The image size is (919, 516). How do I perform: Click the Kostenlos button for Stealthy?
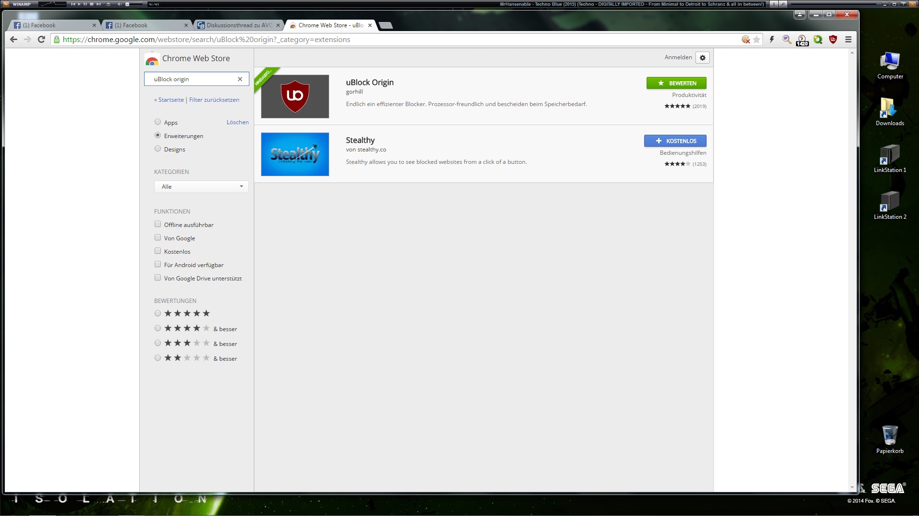[x=675, y=141]
